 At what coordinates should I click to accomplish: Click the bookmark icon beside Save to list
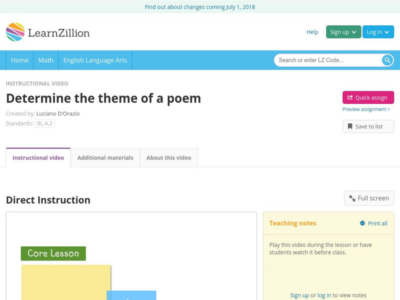(x=349, y=126)
